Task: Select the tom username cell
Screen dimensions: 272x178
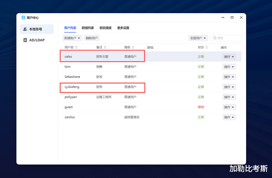Action: coord(68,67)
